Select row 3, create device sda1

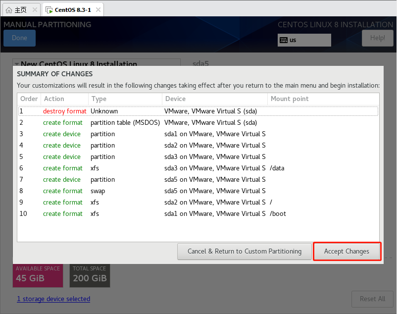[198, 134]
